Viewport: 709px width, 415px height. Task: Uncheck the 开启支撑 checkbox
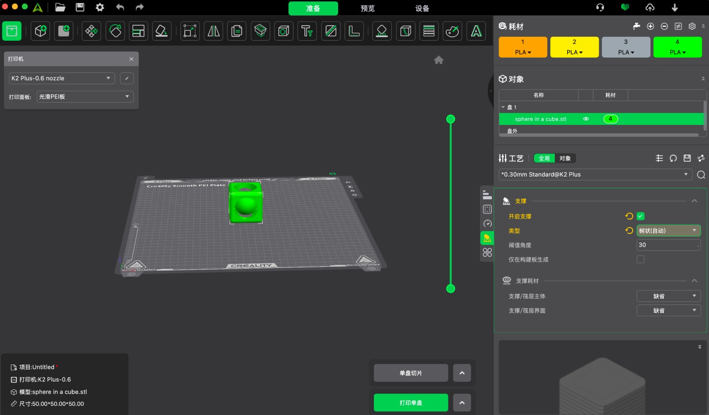click(640, 216)
